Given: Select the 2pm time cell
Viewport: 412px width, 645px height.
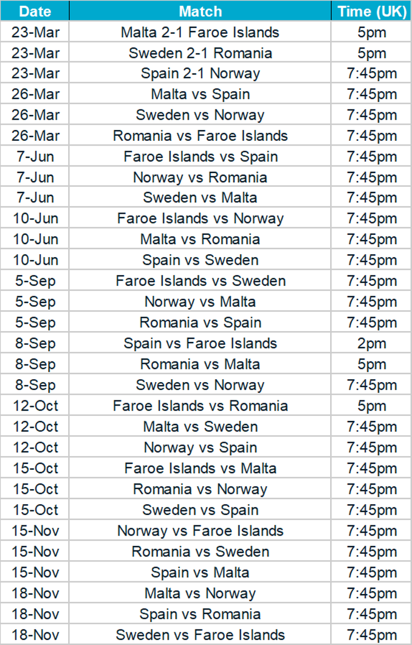Looking at the screenshot, I should pyautogui.click(x=371, y=343).
